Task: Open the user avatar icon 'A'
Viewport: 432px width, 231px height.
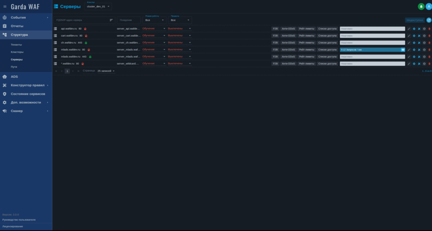Action: (x=429, y=6)
